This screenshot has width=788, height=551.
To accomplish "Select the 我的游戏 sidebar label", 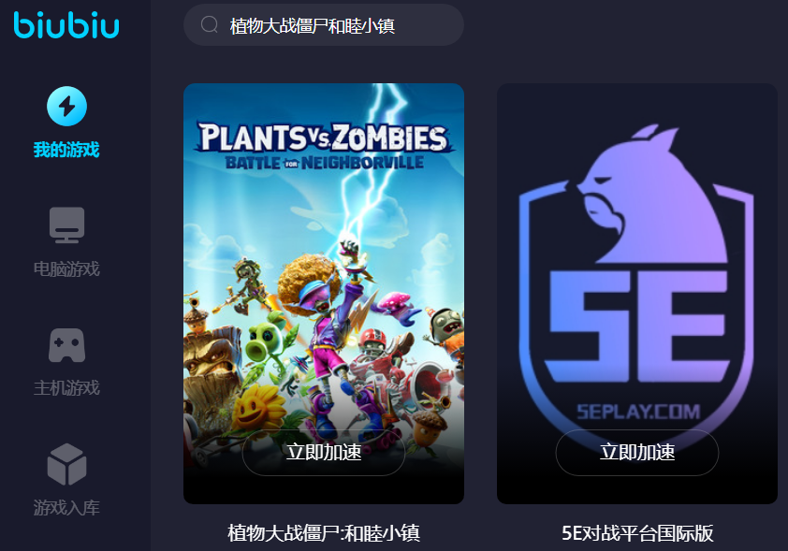I will [x=66, y=149].
